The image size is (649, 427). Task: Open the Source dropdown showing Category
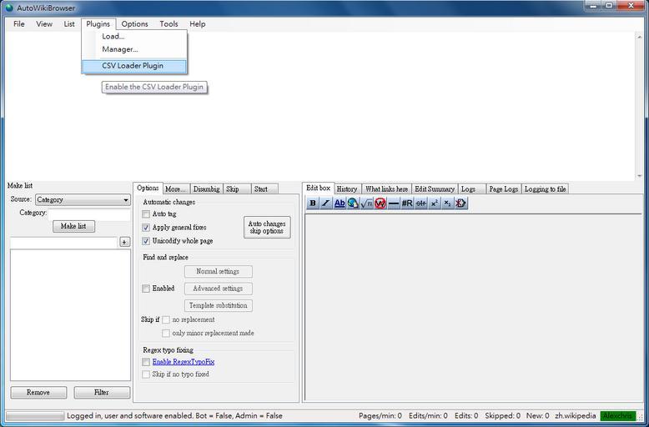[82, 200]
